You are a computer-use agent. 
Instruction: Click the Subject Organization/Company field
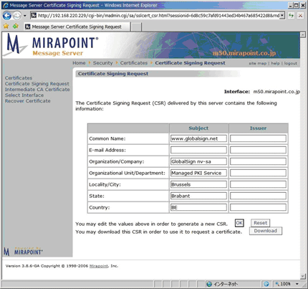(198, 161)
